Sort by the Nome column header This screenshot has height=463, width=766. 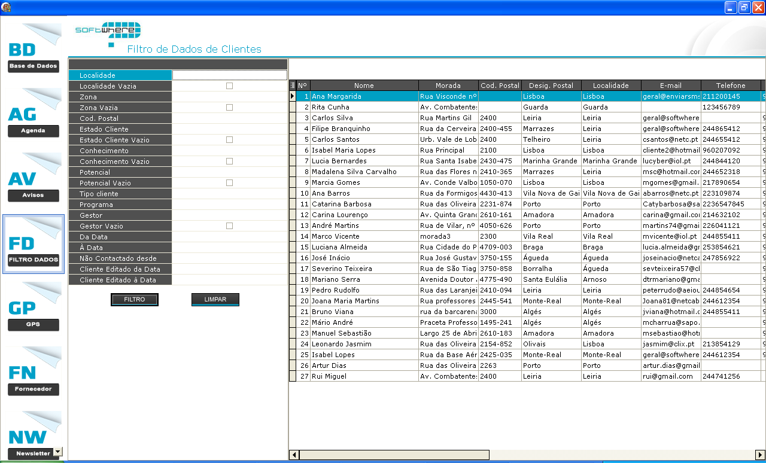pos(364,86)
